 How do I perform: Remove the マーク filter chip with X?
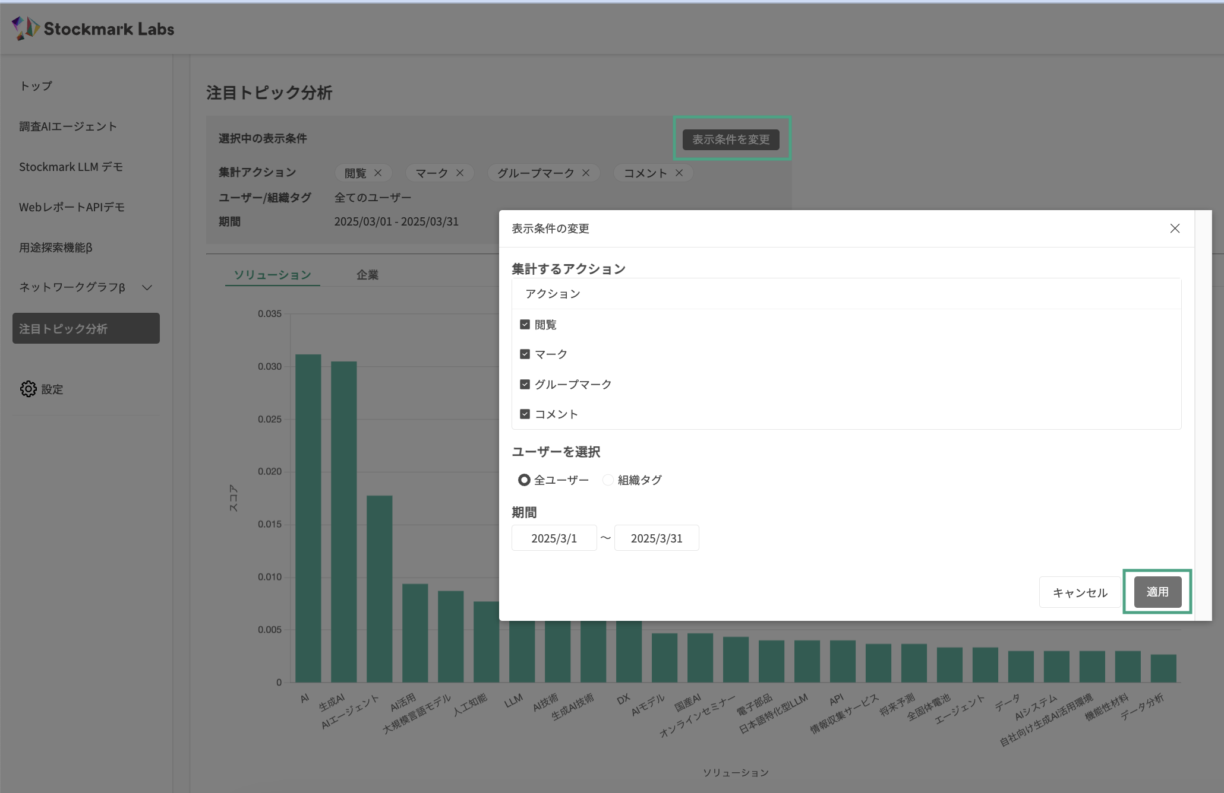(460, 173)
